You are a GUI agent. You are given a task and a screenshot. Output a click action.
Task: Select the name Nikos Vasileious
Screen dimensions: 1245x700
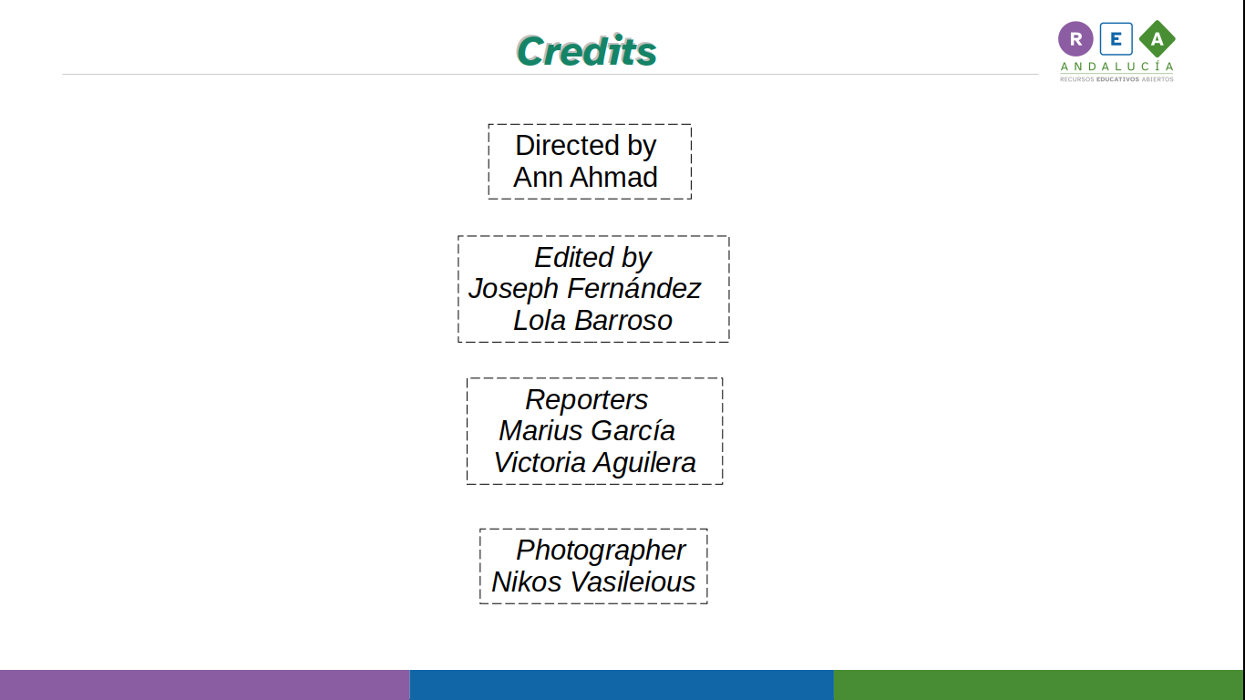(x=593, y=582)
